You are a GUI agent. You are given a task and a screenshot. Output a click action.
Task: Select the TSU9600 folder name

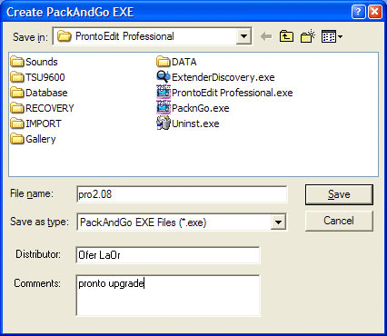45,77
